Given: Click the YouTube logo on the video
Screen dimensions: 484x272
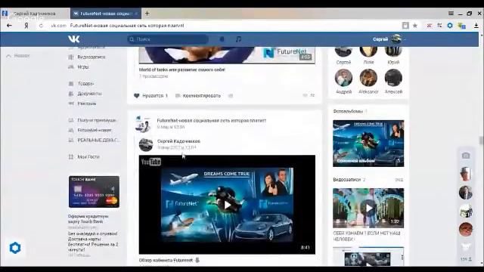Looking at the screenshot, I should tap(151, 162).
